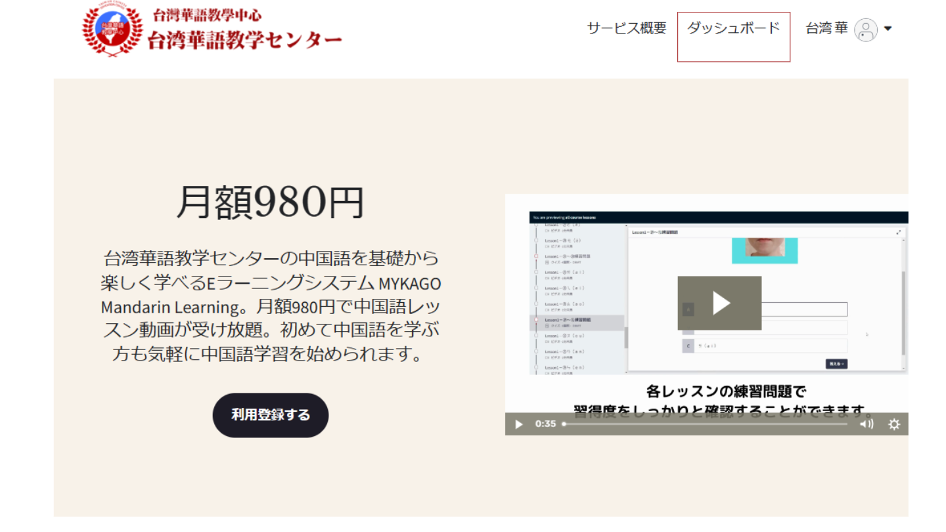Click the highlighted lesson row in video preview
The width and height of the screenshot is (946, 532).
576,322
